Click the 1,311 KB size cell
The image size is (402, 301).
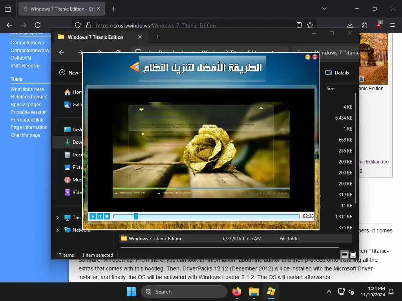coord(344,217)
